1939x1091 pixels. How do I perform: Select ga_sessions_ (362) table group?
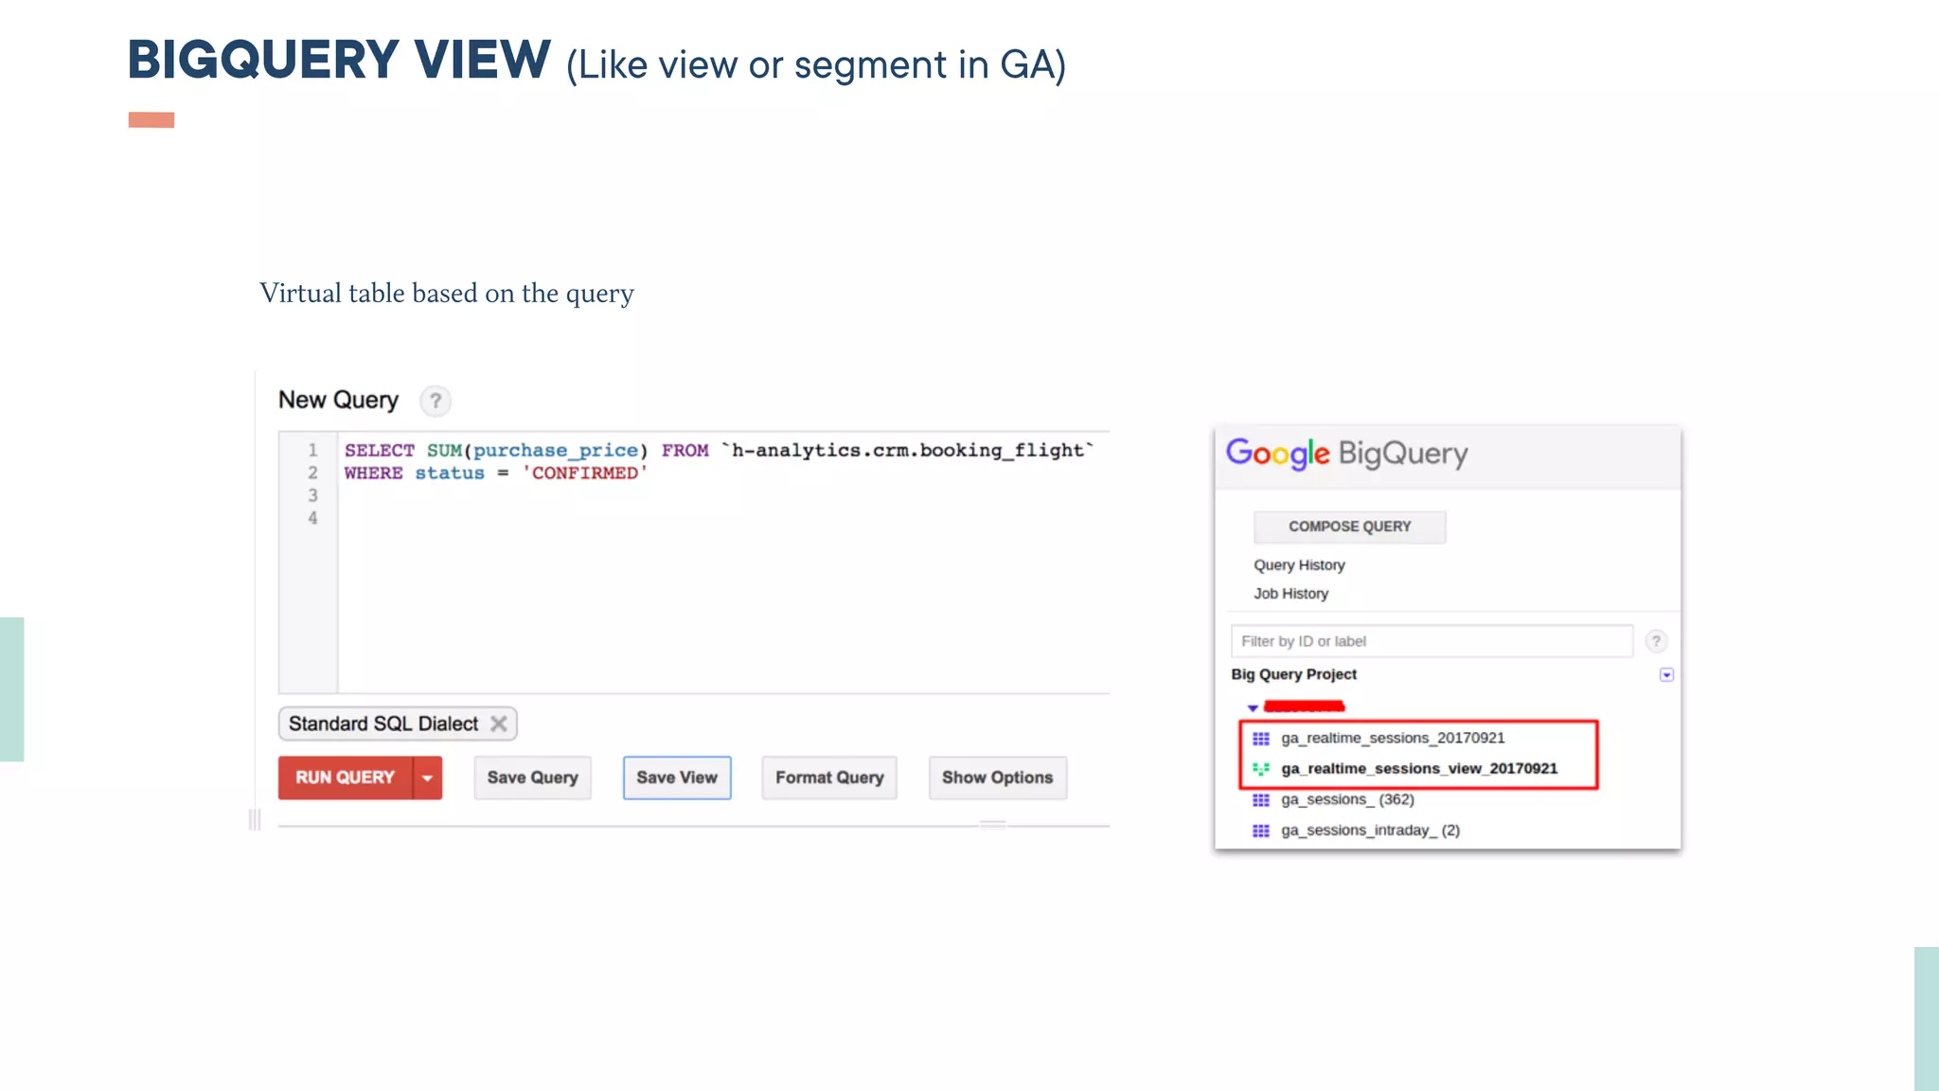[x=1347, y=799]
